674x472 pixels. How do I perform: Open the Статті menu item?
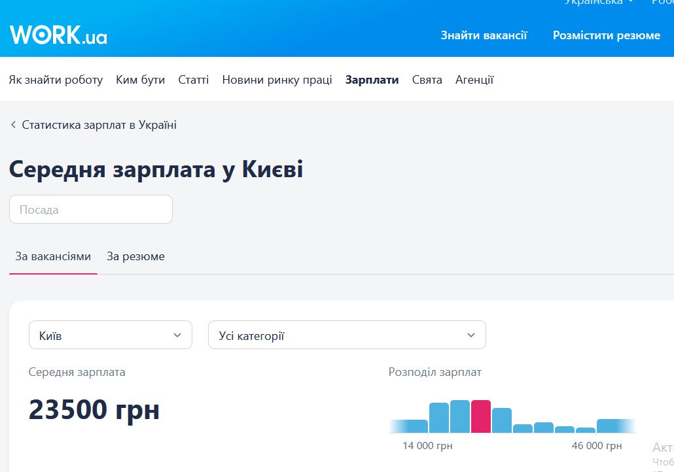coord(194,80)
